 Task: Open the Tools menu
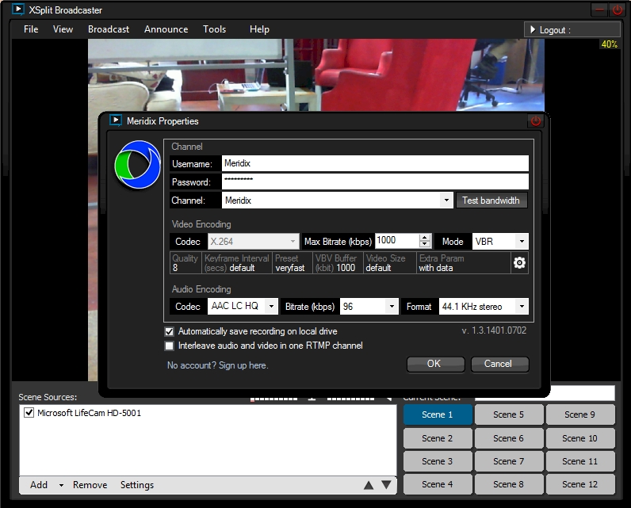(214, 29)
